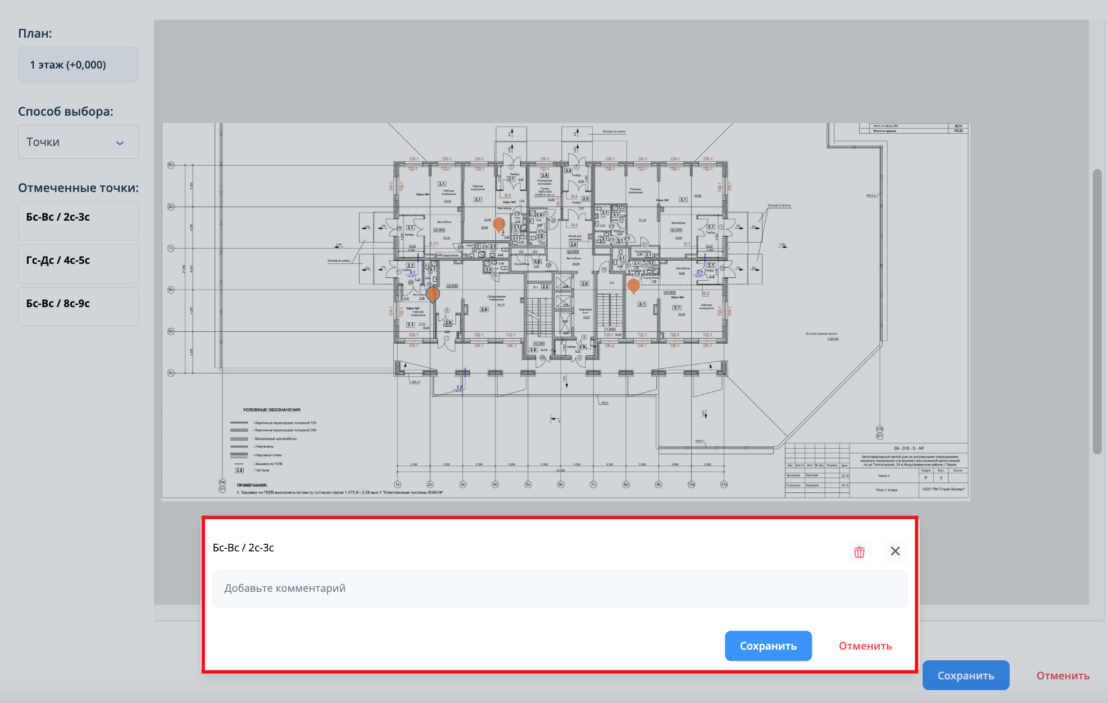Click the Сохранить button below the dialog
This screenshot has height=703, width=1108.
point(965,675)
